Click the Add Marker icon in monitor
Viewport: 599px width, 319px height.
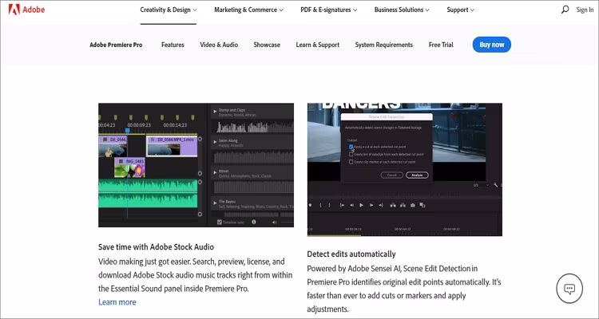pyautogui.click(x=310, y=205)
